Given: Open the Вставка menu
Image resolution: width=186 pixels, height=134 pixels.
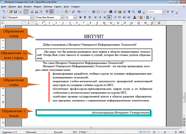Looking at the screenshot, I should pos(28,7).
